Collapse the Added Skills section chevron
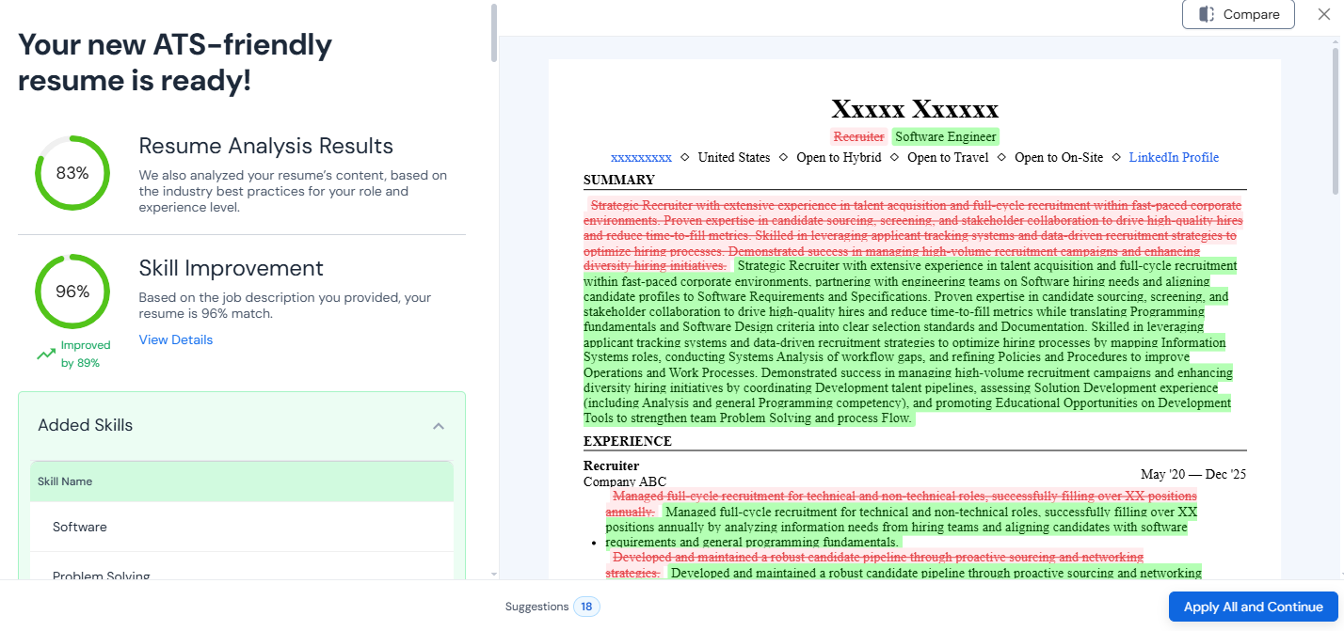This screenshot has width=1344, height=631. 438,426
